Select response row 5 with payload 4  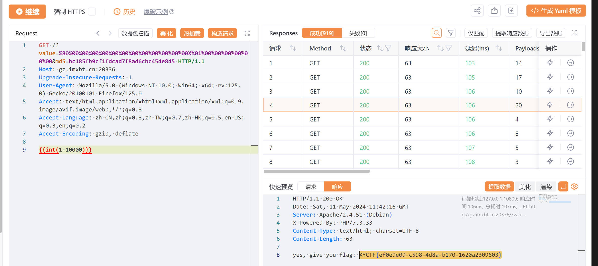click(x=422, y=119)
